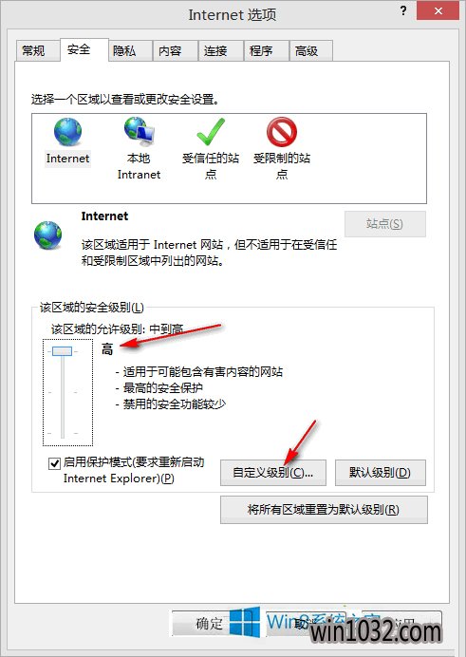The width and height of the screenshot is (466, 657).
Task: Click 将所有区域重置为默认级别(R) button
Action: point(324,510)
